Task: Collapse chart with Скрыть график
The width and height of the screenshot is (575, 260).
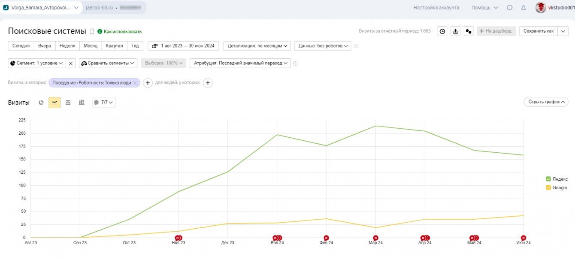Action: click(x=546, y=102)
